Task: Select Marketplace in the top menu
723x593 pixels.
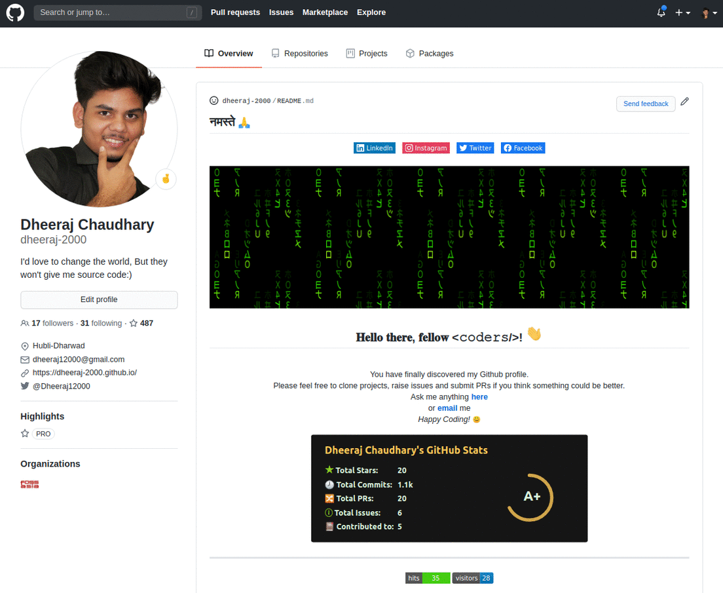Action: pyautogui.click(x=325, y=12)
